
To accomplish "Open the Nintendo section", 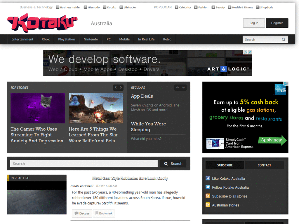I will click(x=91, y=39).
